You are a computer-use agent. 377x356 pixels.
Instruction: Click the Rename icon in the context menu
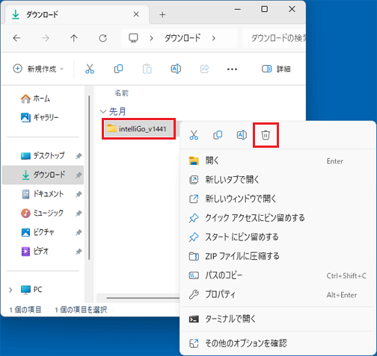coord(242,135)
